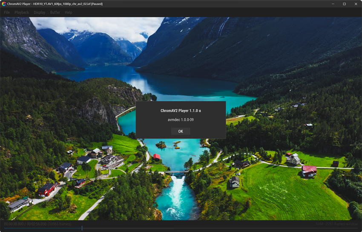Dismiss the about dialog with OK

click(181, 132)
